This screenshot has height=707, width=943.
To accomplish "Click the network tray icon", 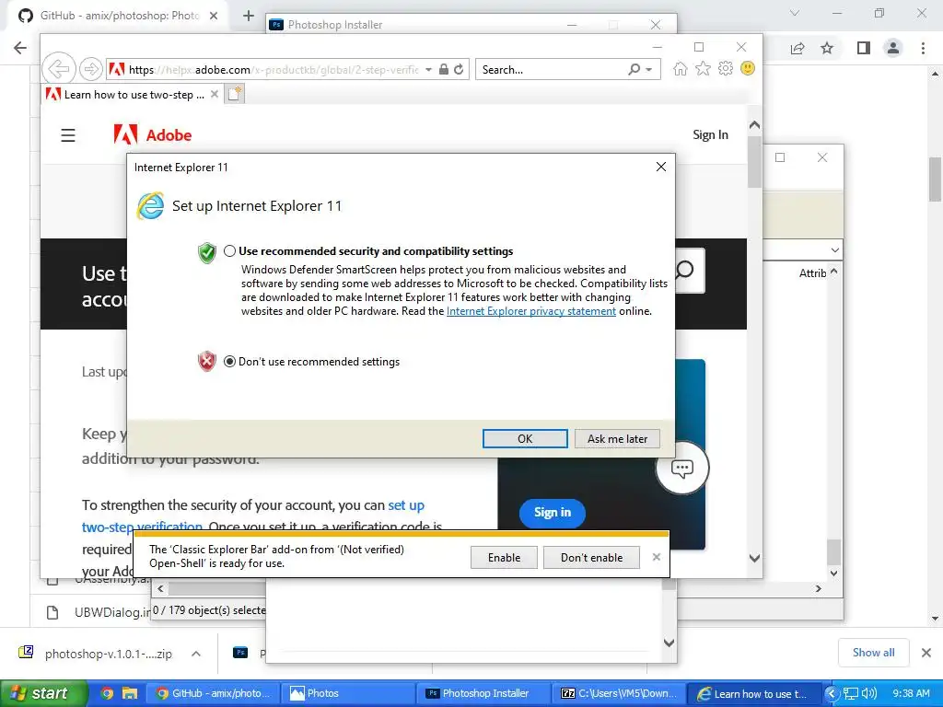I will tap(850, 693).
